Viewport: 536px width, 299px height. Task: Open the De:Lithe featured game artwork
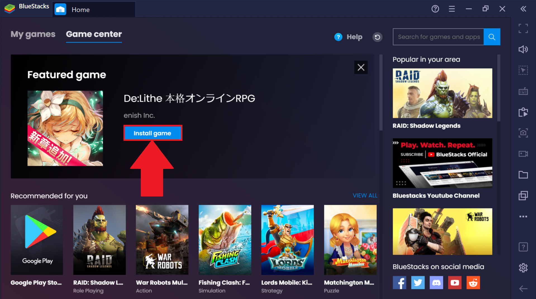click(x=65, y=128)
